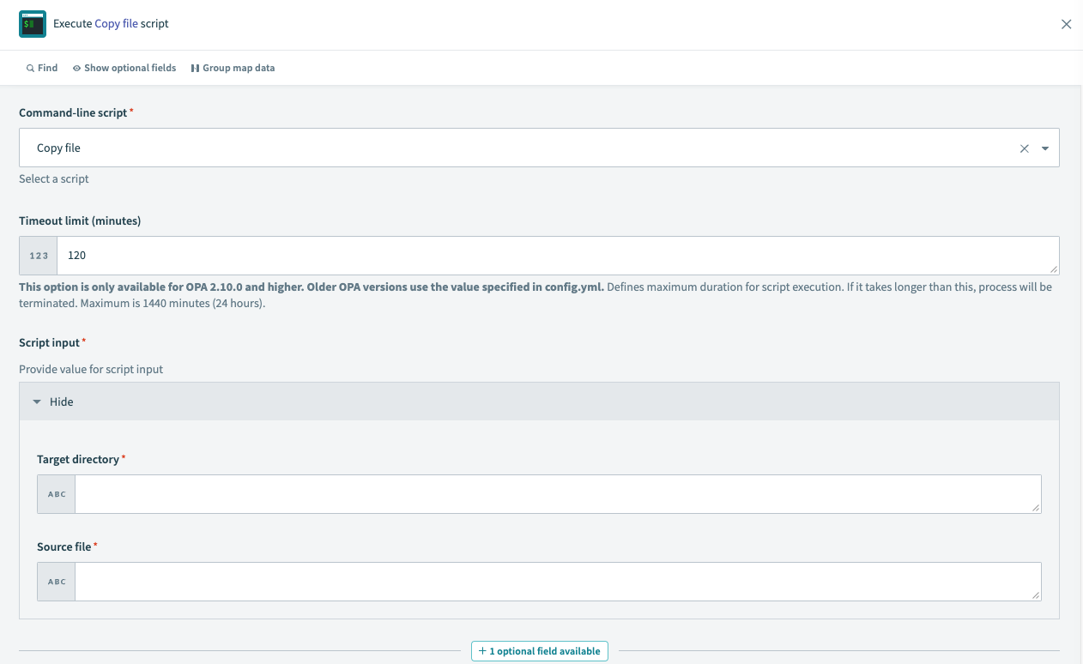
Task: Expand the script dropdown arrow
Action: [1045, 148]
